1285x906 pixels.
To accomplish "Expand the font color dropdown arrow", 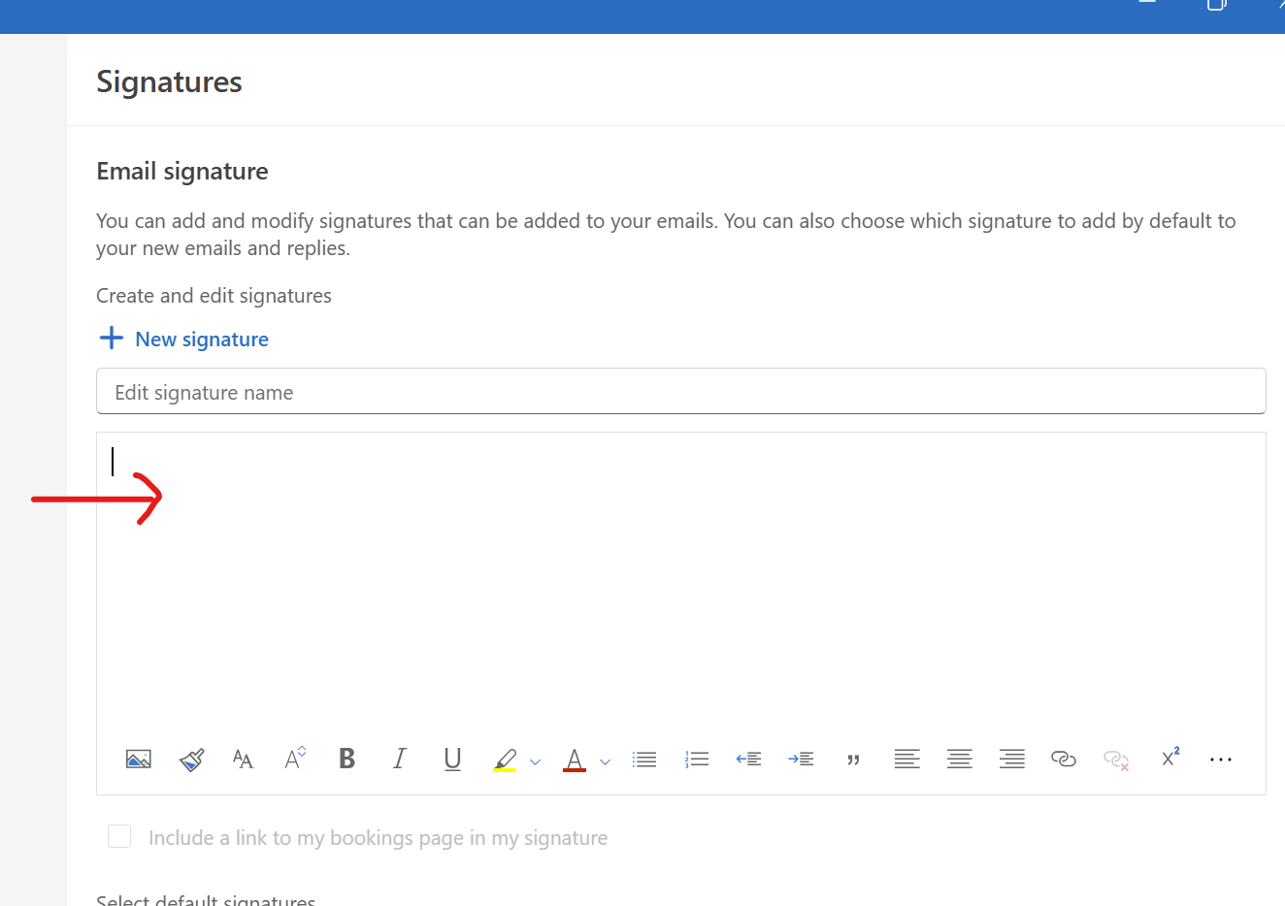I will click(x=605, y=761).
